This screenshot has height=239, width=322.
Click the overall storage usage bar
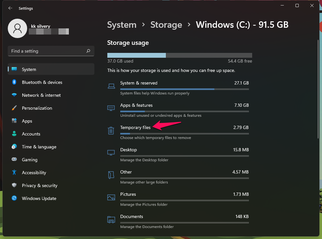tap(180, 55)
